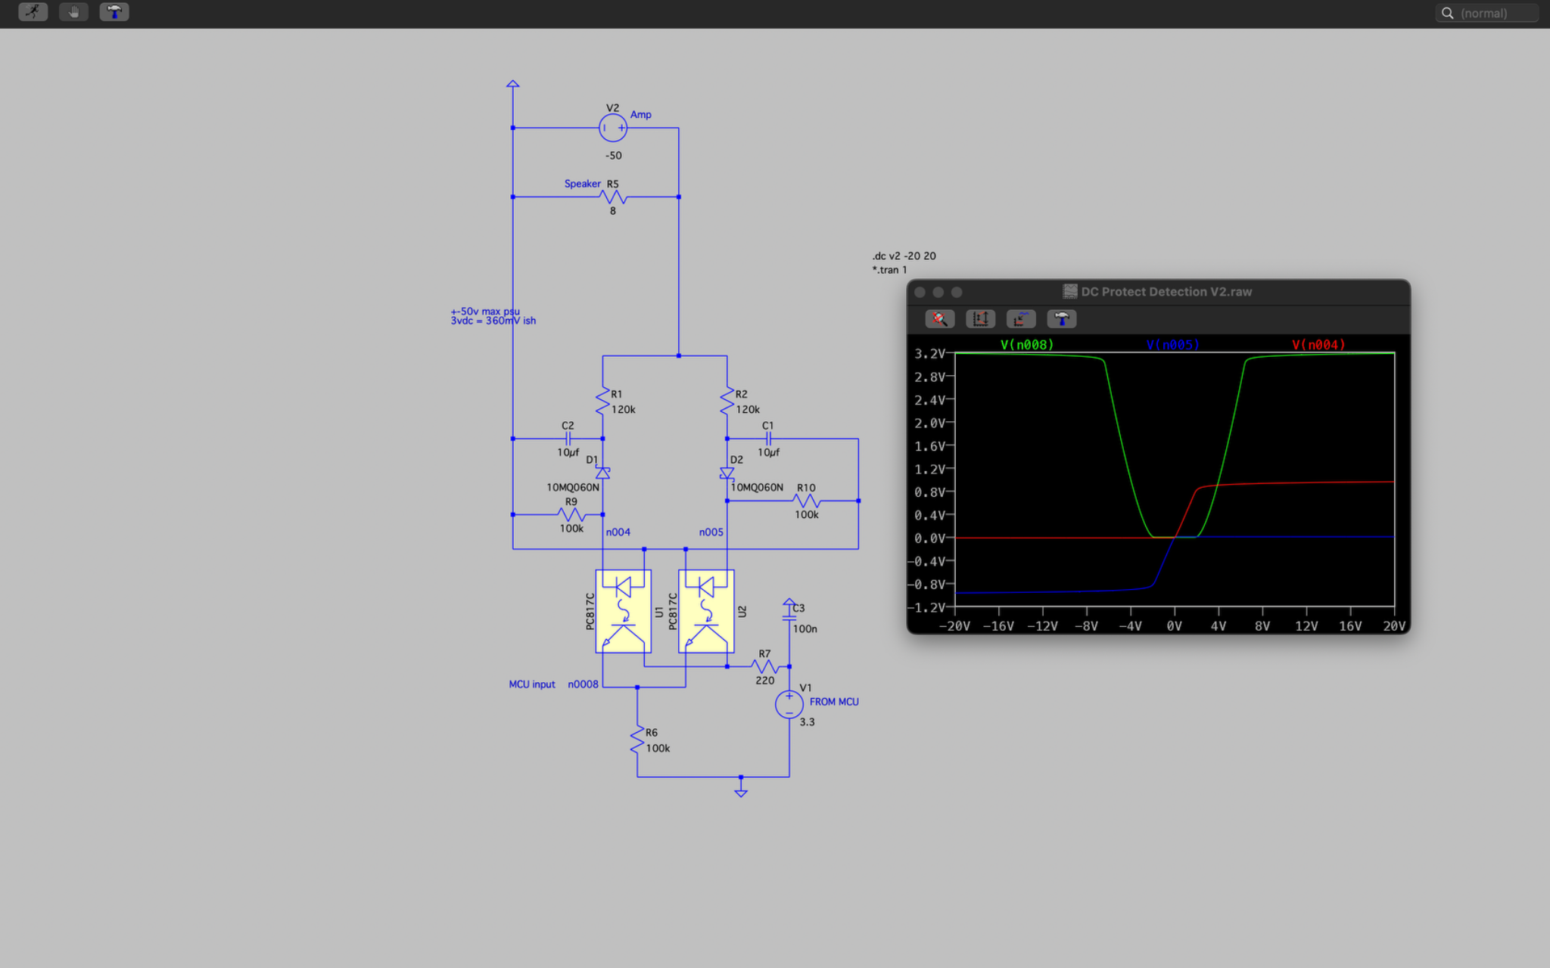Click the 20V horizontal axis label
Screen dimensions: 1550x968
[1394, 626]
